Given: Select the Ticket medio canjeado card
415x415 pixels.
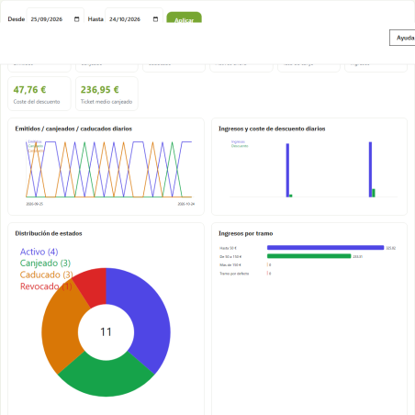Looking at the screenshot, I should [107, 94].
